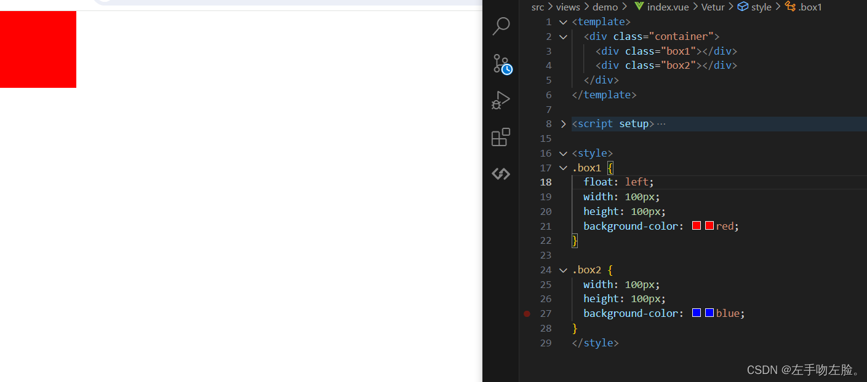Click the "container" class string

680,37
